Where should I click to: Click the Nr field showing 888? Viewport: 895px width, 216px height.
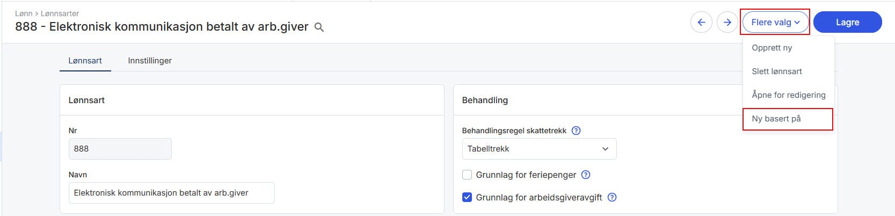[x=120, y=149]
